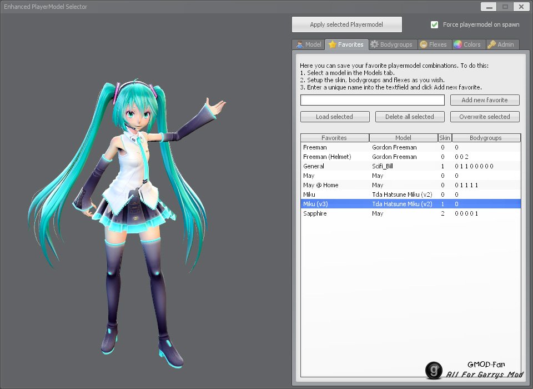
Task: Sort list by Favorites column header
Action: point(334,138)
